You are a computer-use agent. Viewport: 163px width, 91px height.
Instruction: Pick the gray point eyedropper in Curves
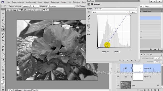(89, 19)
